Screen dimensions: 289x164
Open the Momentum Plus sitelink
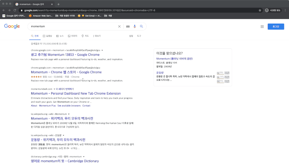[47, 106]
